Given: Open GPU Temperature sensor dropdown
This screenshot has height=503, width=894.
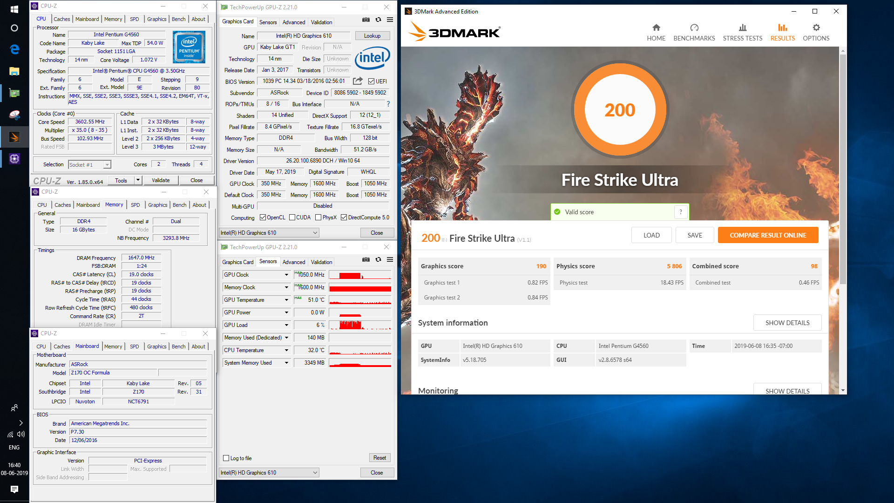Looking at the screenshot, I should (286, 300).
